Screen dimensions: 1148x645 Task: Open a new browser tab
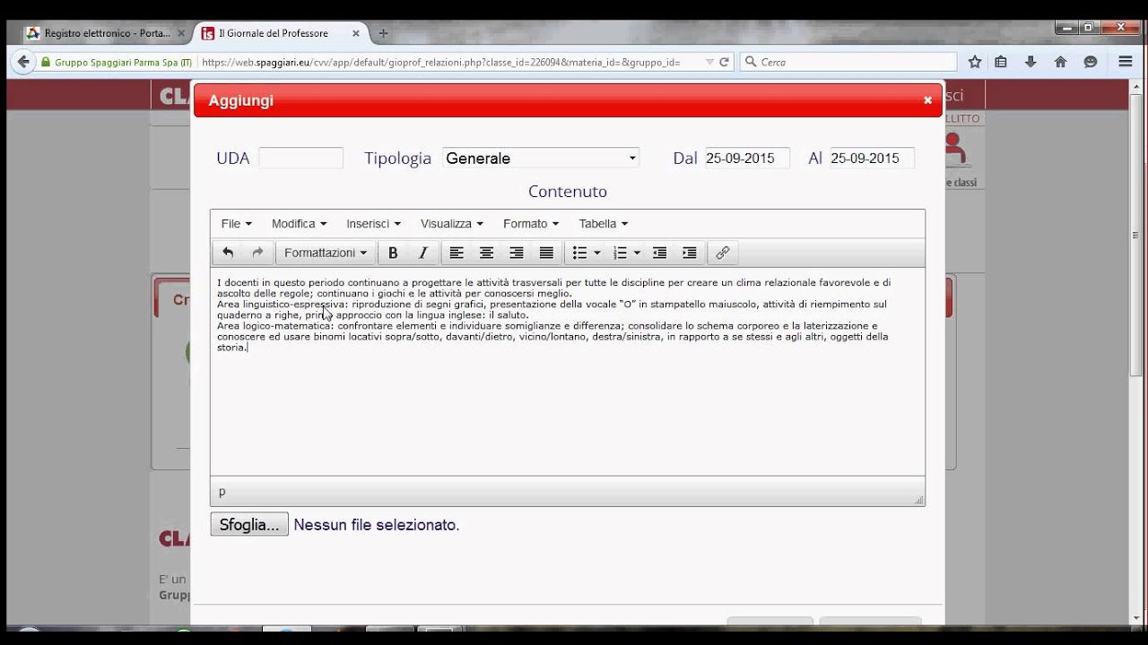point(383,33)
